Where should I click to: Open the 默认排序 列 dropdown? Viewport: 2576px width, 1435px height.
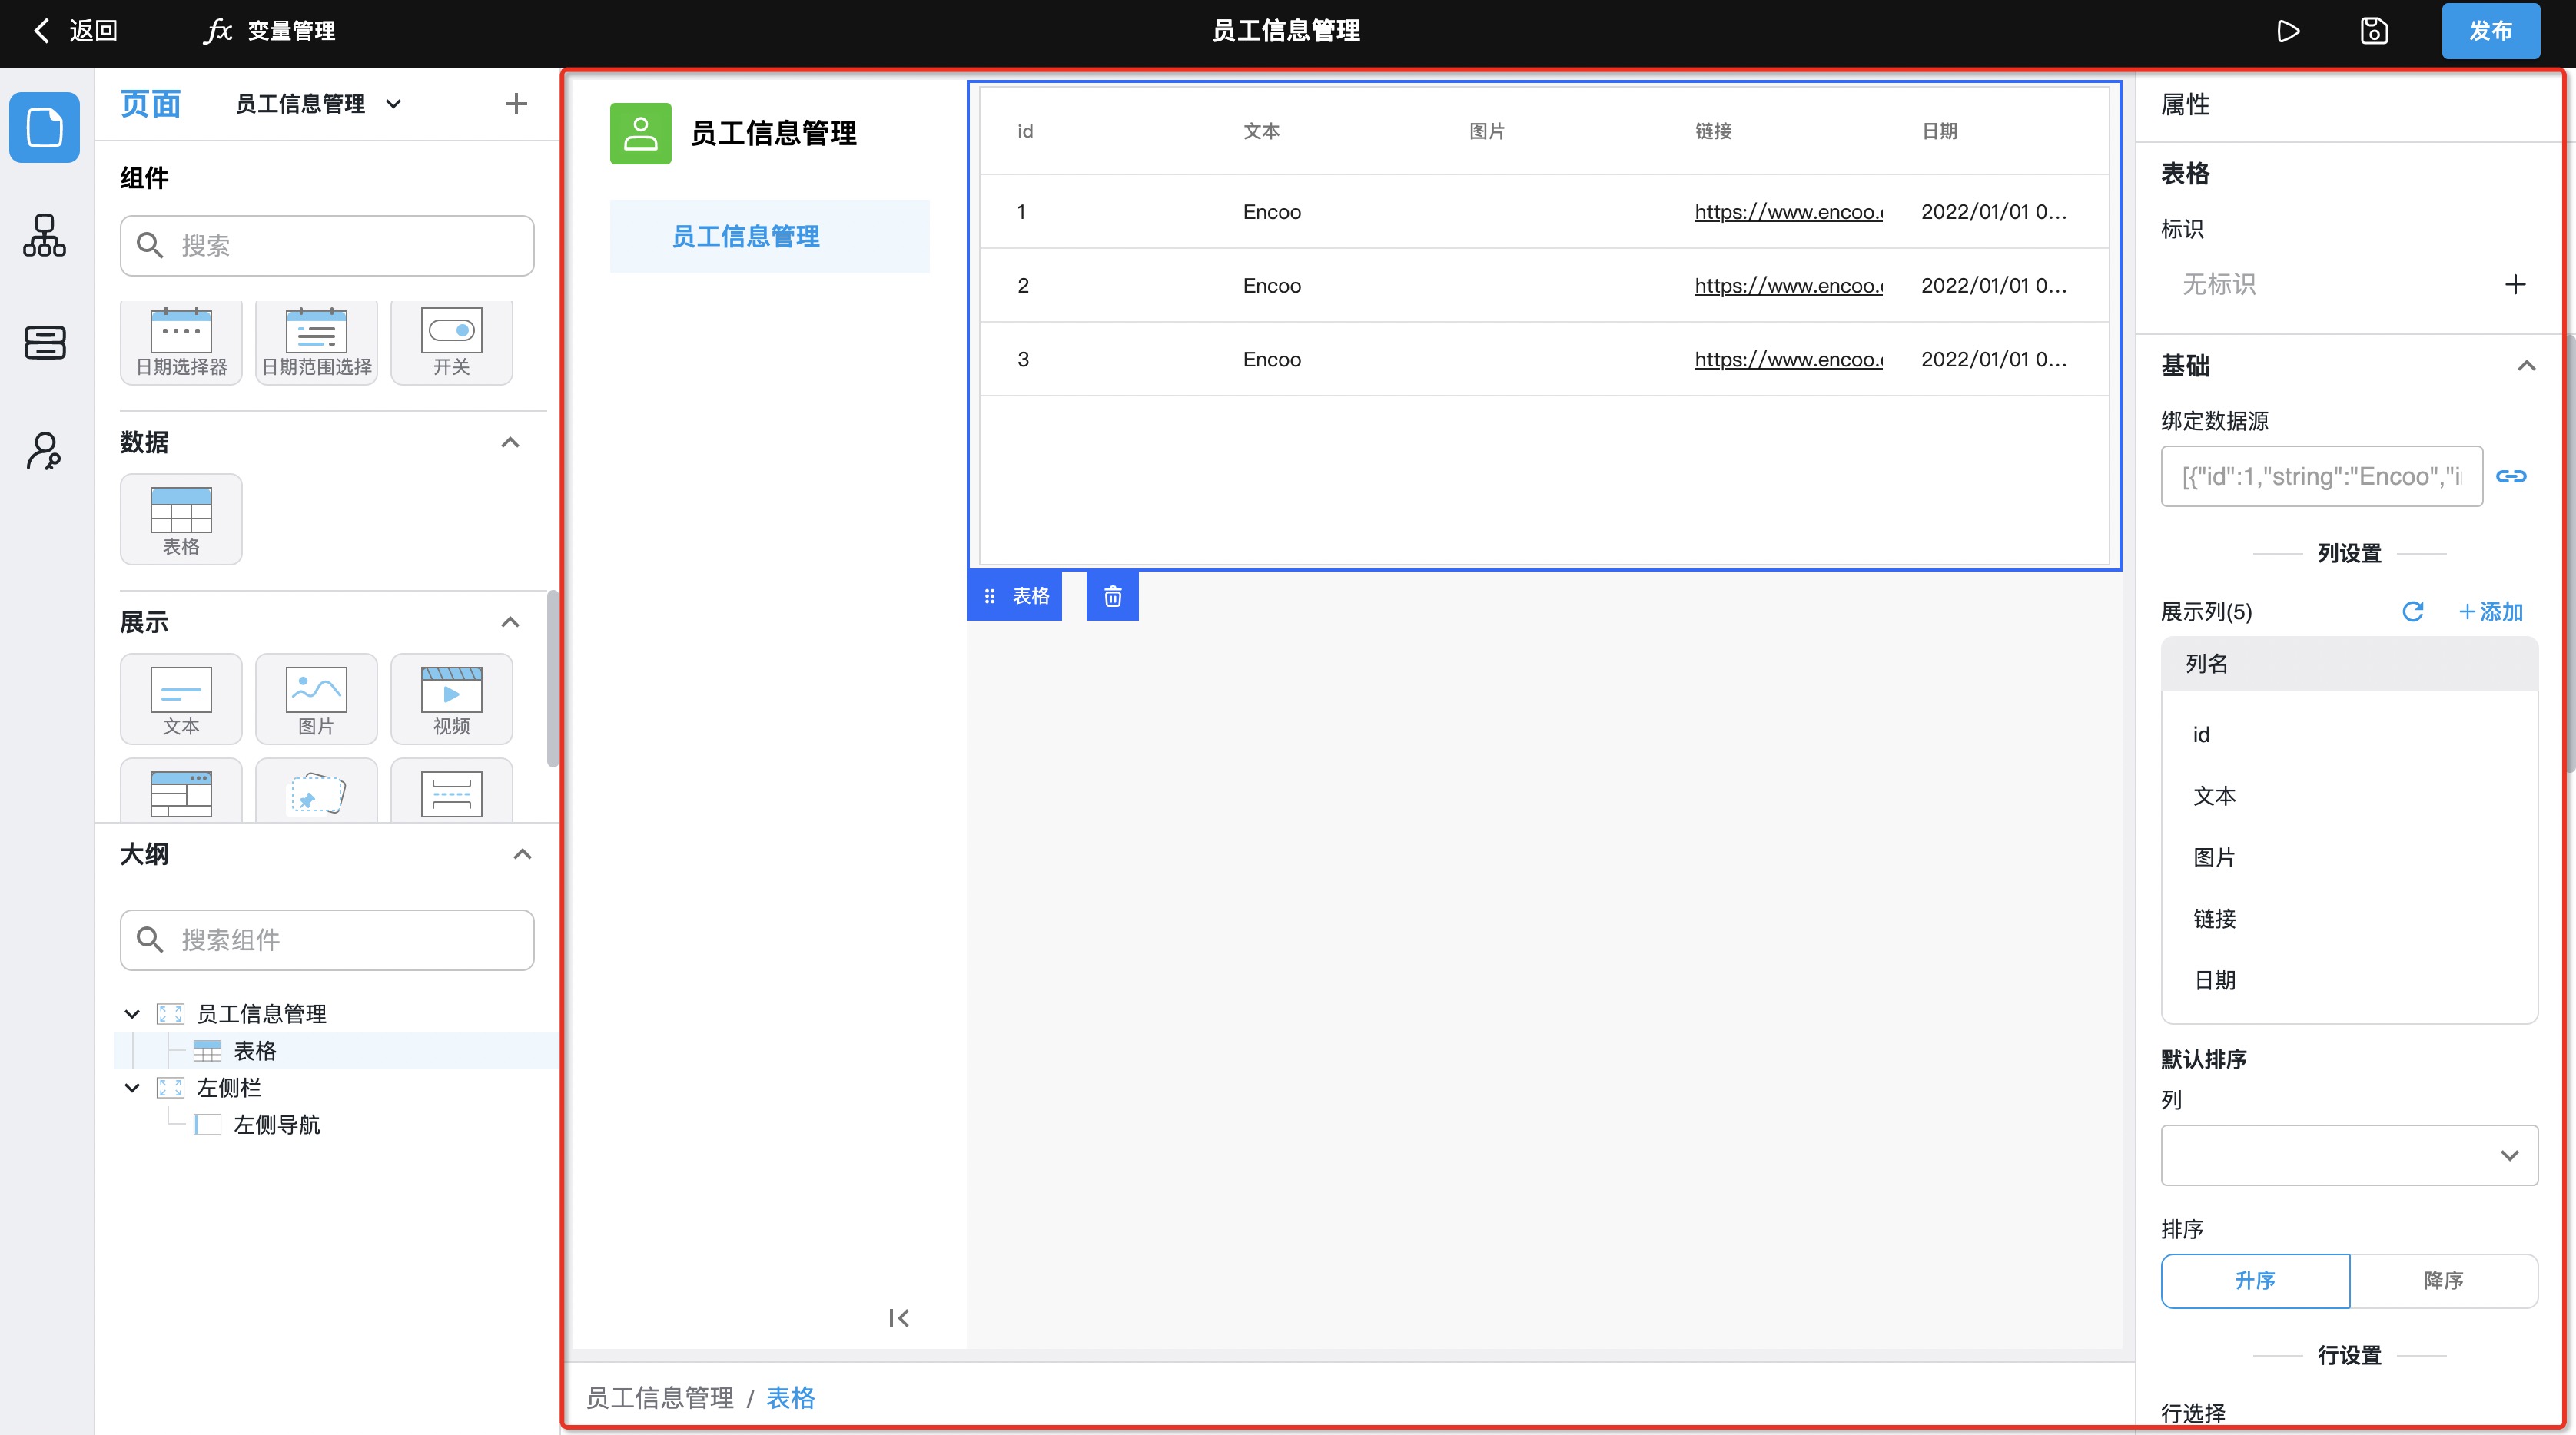click(x=2349, y=1156)
